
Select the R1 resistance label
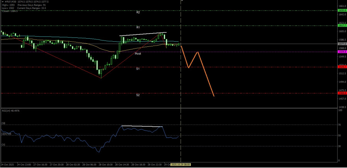138,27
